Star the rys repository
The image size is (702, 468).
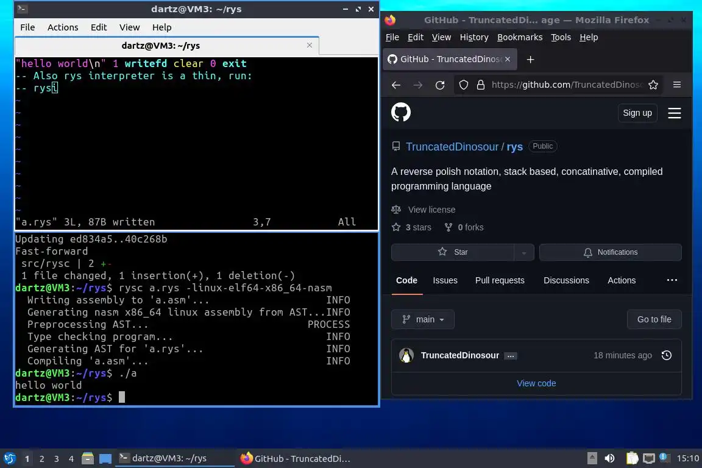[x=453, y=252]
